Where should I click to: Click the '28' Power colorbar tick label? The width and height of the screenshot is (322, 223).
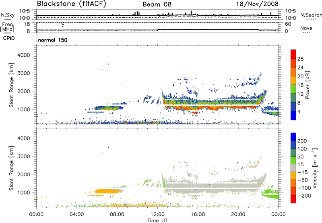click(300, 59)
